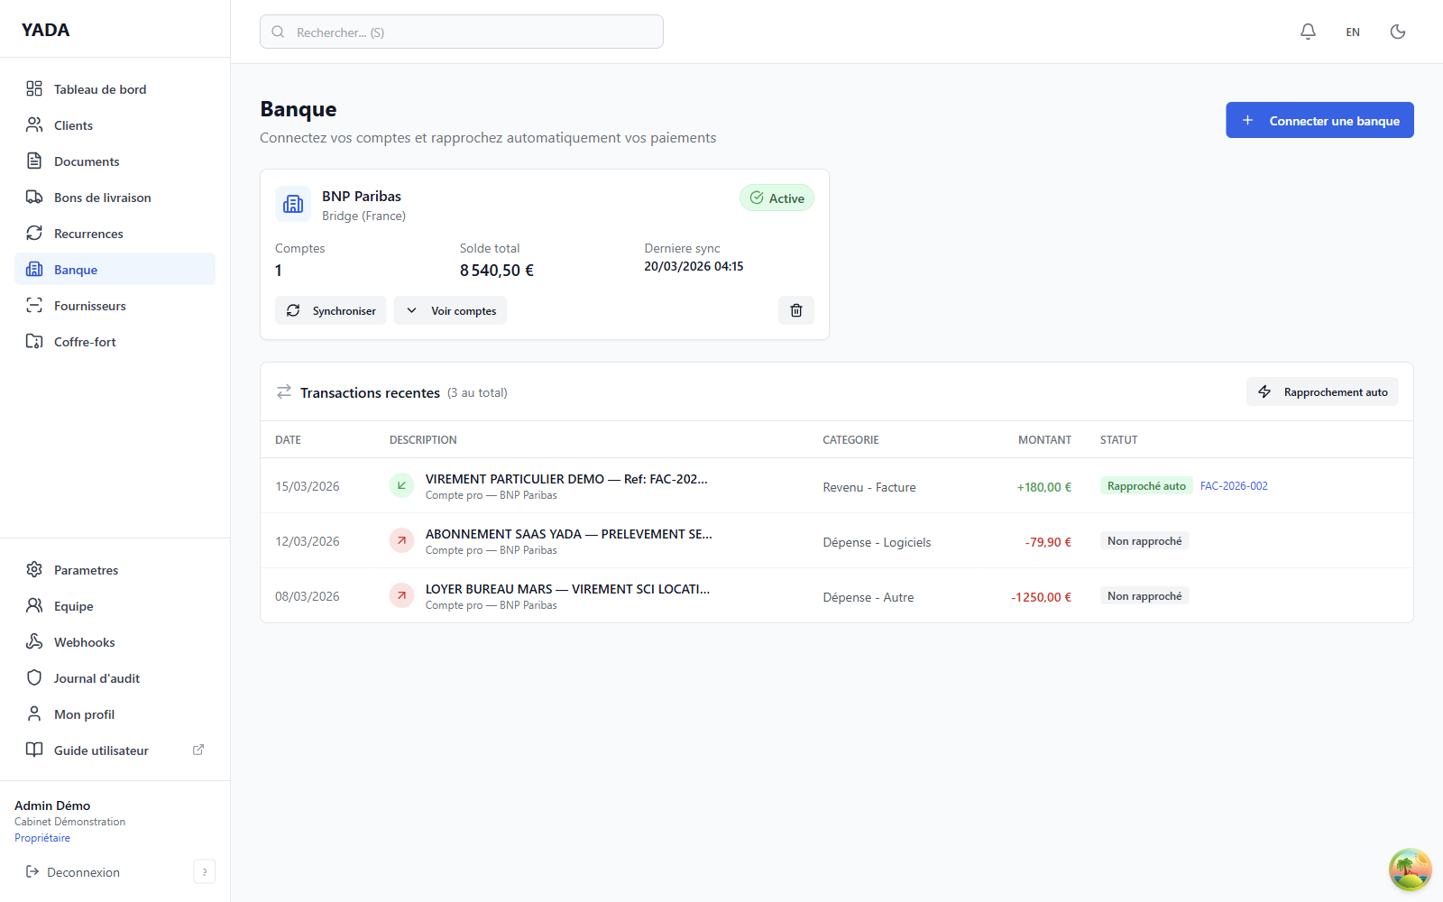1443x902 pixels.
Task: Expand Voir comptes dropdown
Action: pyautogui.click(x=450, y=309)
